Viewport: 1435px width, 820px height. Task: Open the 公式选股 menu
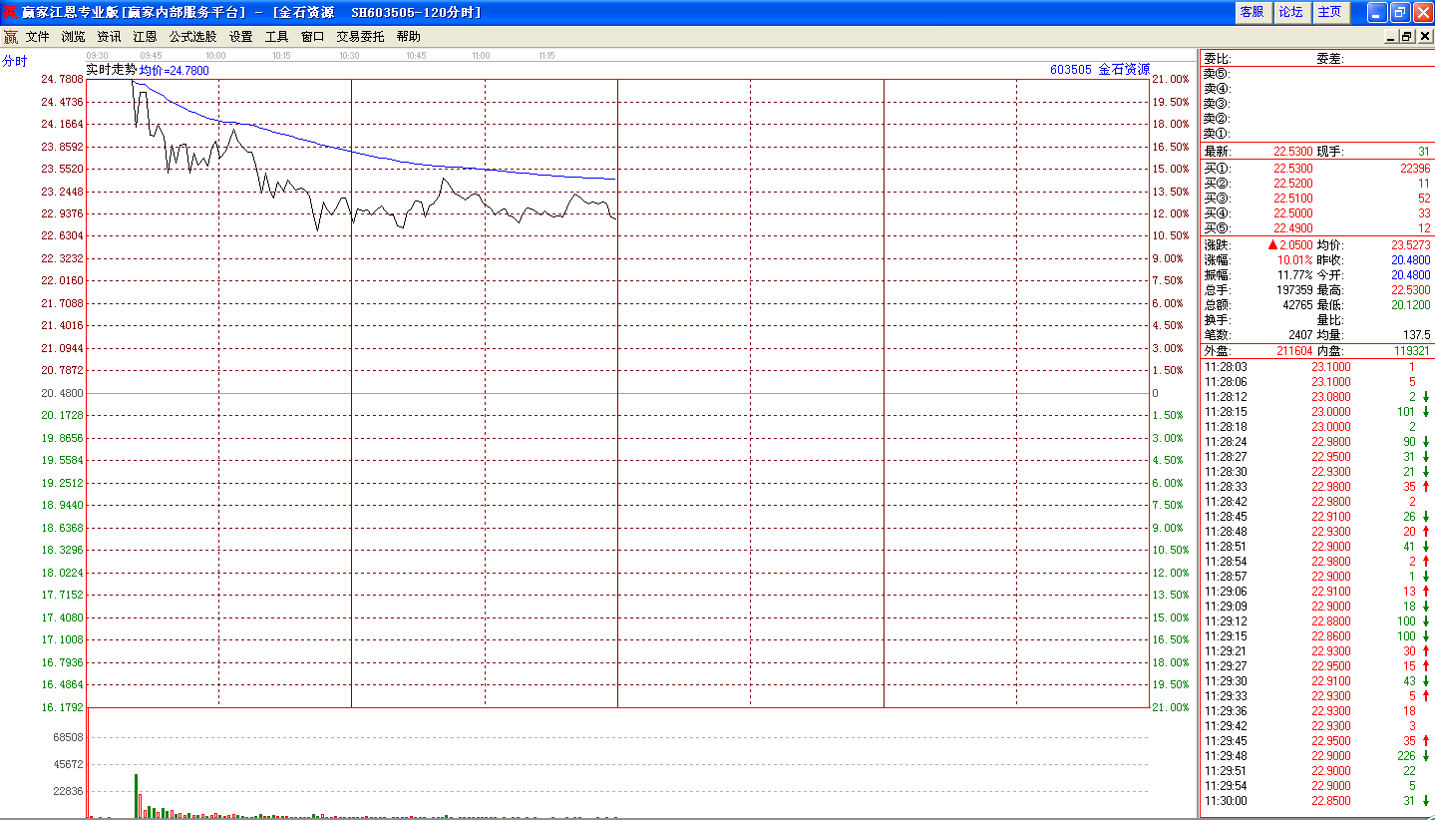pyautogui.click(x=192, y=37)
